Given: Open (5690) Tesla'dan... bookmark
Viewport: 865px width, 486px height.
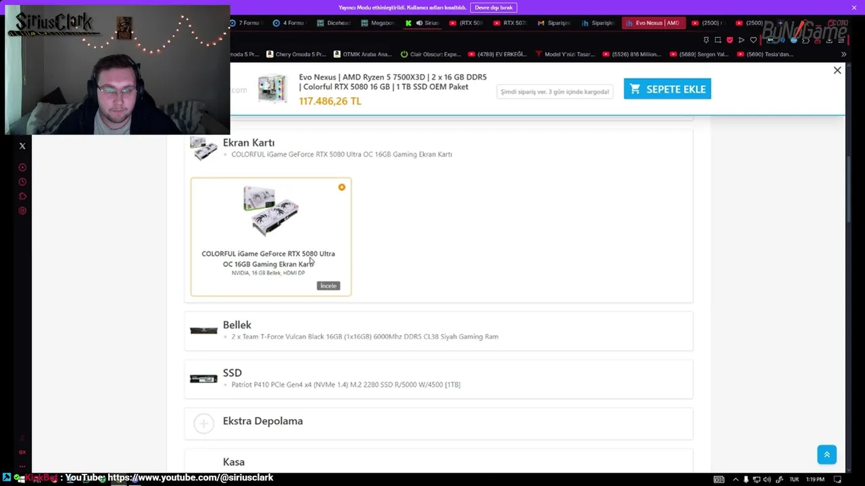Looking at the screenshot, I should [765, 54].
